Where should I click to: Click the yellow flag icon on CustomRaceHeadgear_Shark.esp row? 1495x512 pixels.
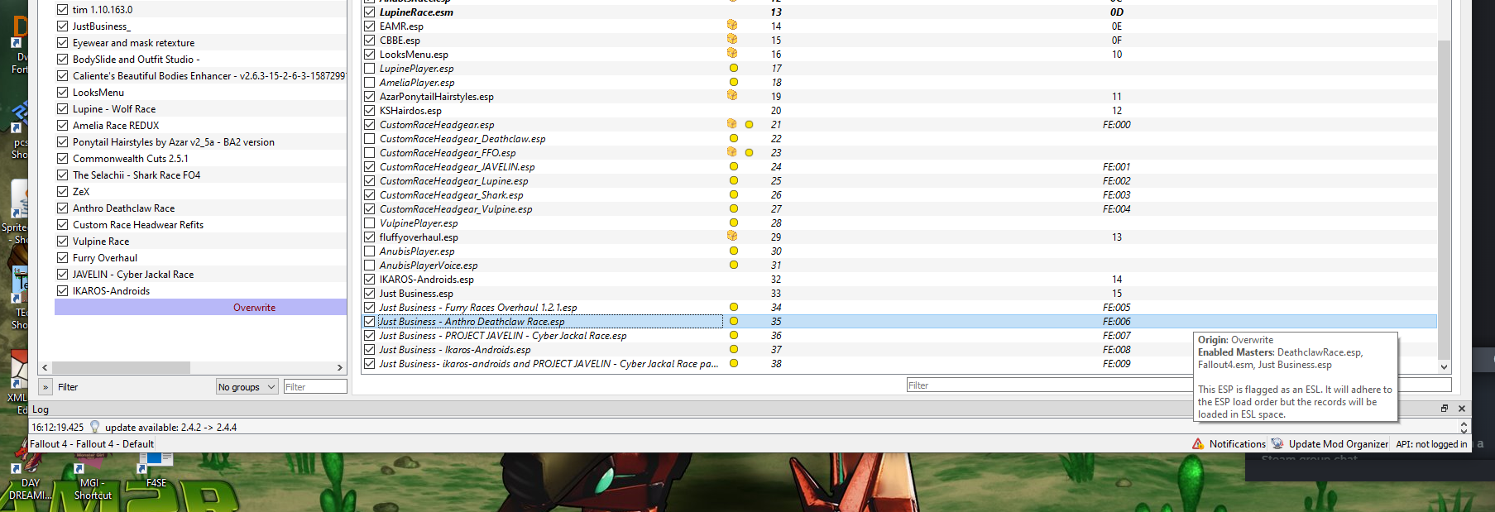pyautogui.click(x=734, y=194)
